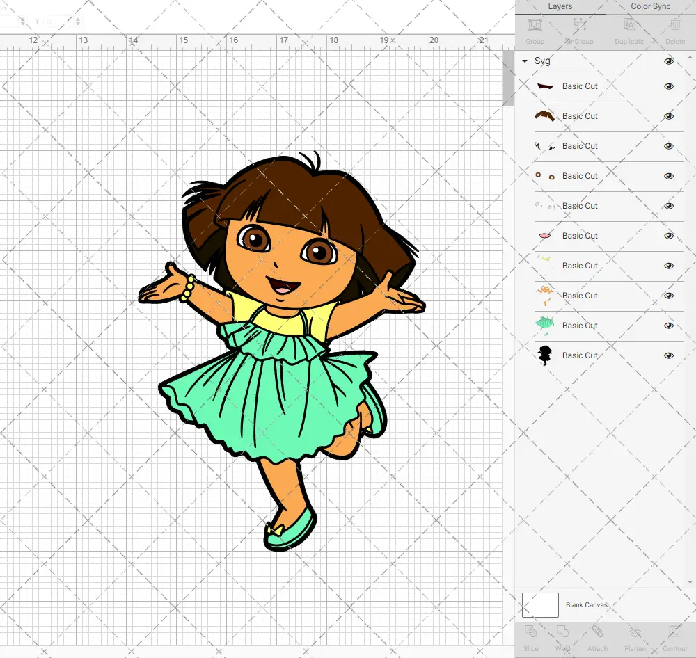Click the Y position stepper arrows
696x658 pixels.
point(78,21)
